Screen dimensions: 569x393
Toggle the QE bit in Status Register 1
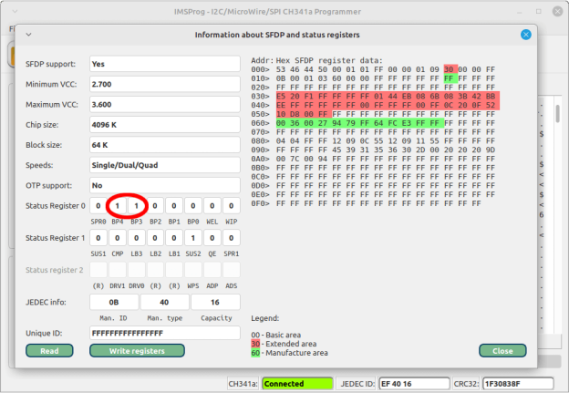tap(212, 237)
